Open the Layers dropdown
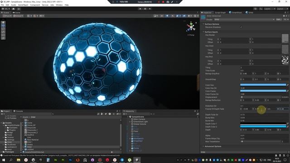 [270, 9]
